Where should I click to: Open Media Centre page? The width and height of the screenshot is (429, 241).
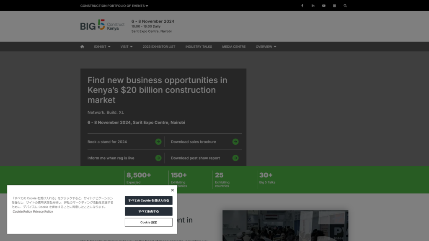click(x=234, y=47)
